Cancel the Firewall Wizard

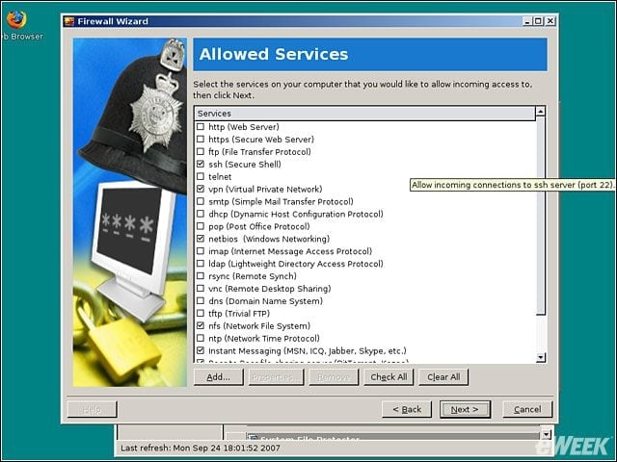(527, 409)
